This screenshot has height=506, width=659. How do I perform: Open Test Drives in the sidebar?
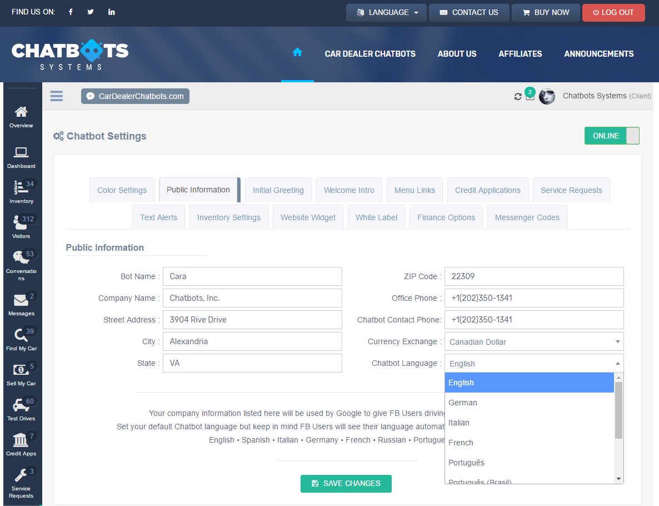coord(21,409)
